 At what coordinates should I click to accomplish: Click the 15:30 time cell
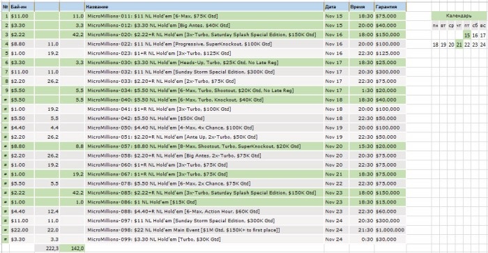pyautogui.click(x=361, y=146)
